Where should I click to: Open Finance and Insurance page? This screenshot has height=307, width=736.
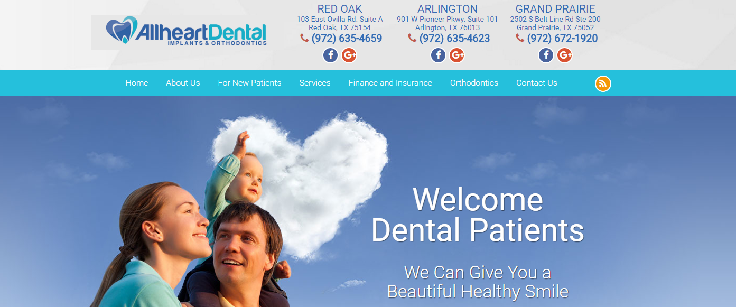390,83
